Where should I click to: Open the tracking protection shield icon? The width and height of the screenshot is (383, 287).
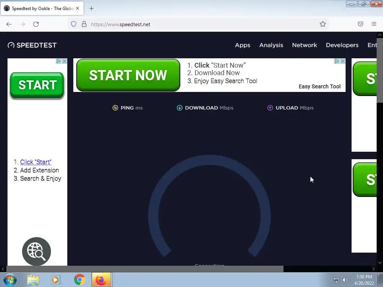[74, 24]
